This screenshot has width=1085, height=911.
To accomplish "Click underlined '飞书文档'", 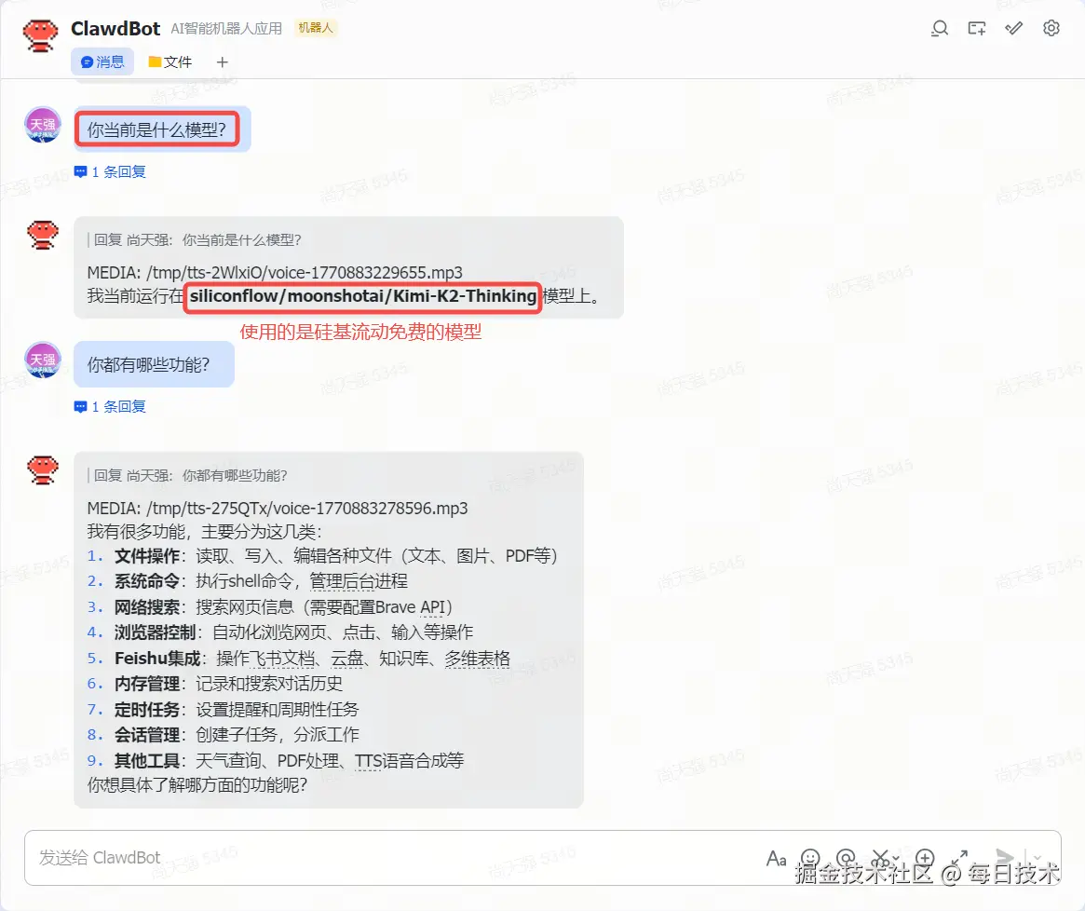I will click(x=281, y=659).
